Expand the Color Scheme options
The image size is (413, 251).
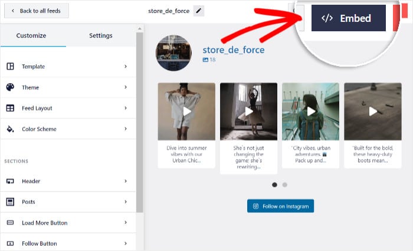click(x=126, y=128)
